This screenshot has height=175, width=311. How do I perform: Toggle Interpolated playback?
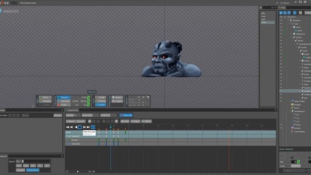click(x=33, y=170)
